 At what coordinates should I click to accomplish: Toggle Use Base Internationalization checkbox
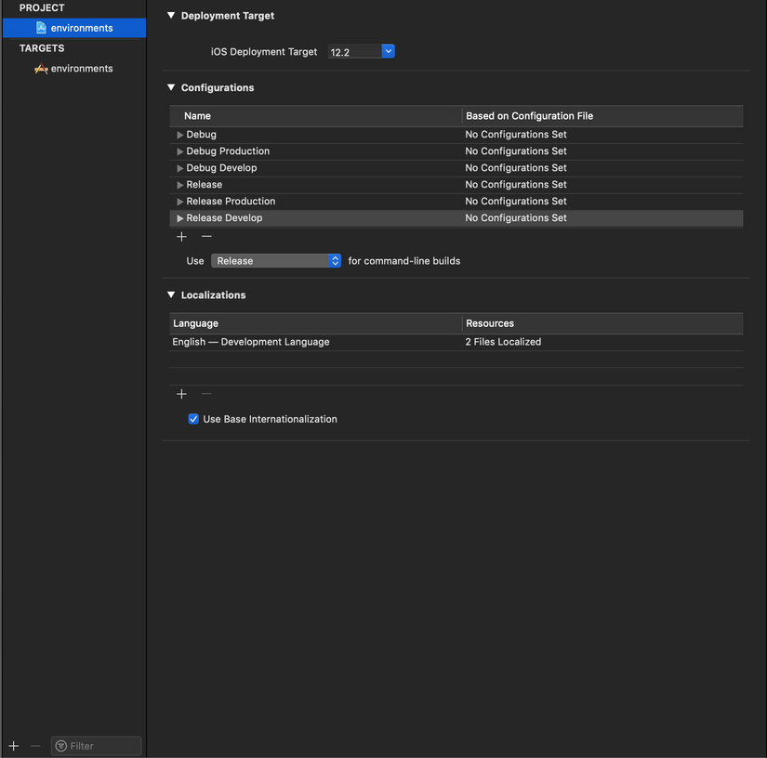[193, 419]
